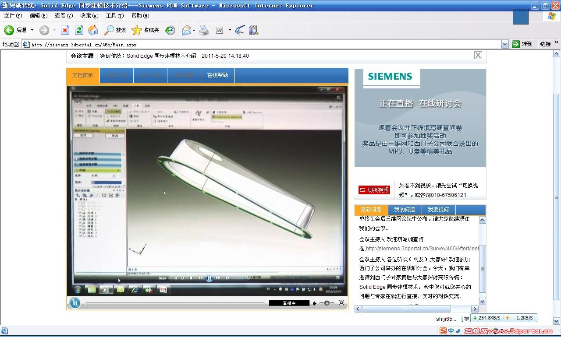Click the red 切换视频 button
561x337 pixels.
(374, 190)
